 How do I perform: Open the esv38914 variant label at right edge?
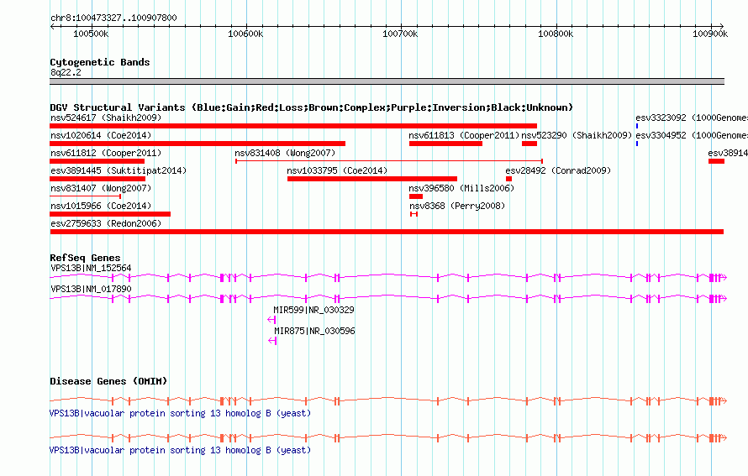728,153
